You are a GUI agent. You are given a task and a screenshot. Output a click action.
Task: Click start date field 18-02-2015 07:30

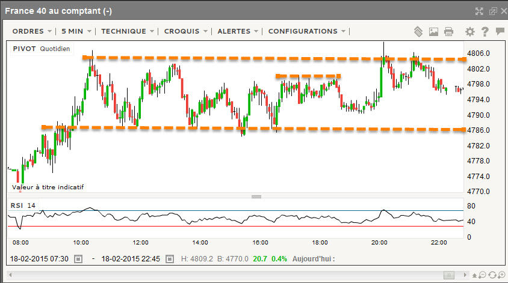click(39, 259)
